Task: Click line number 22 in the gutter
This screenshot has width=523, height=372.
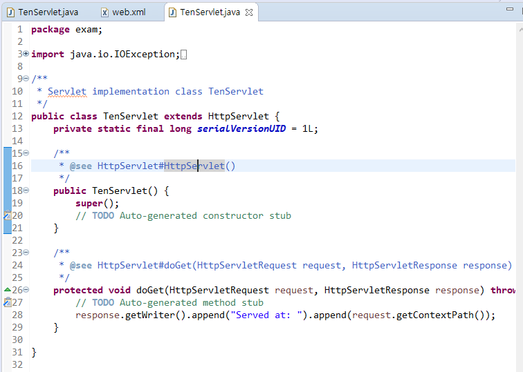Action: [x=17, y=240]
